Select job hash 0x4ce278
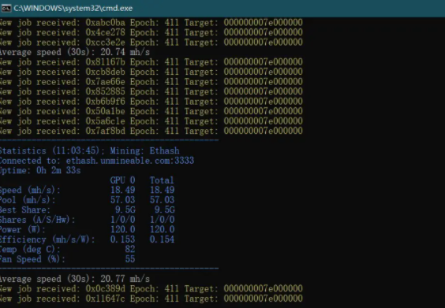Viewport: 445px width, 308px height. click(105, 32)
